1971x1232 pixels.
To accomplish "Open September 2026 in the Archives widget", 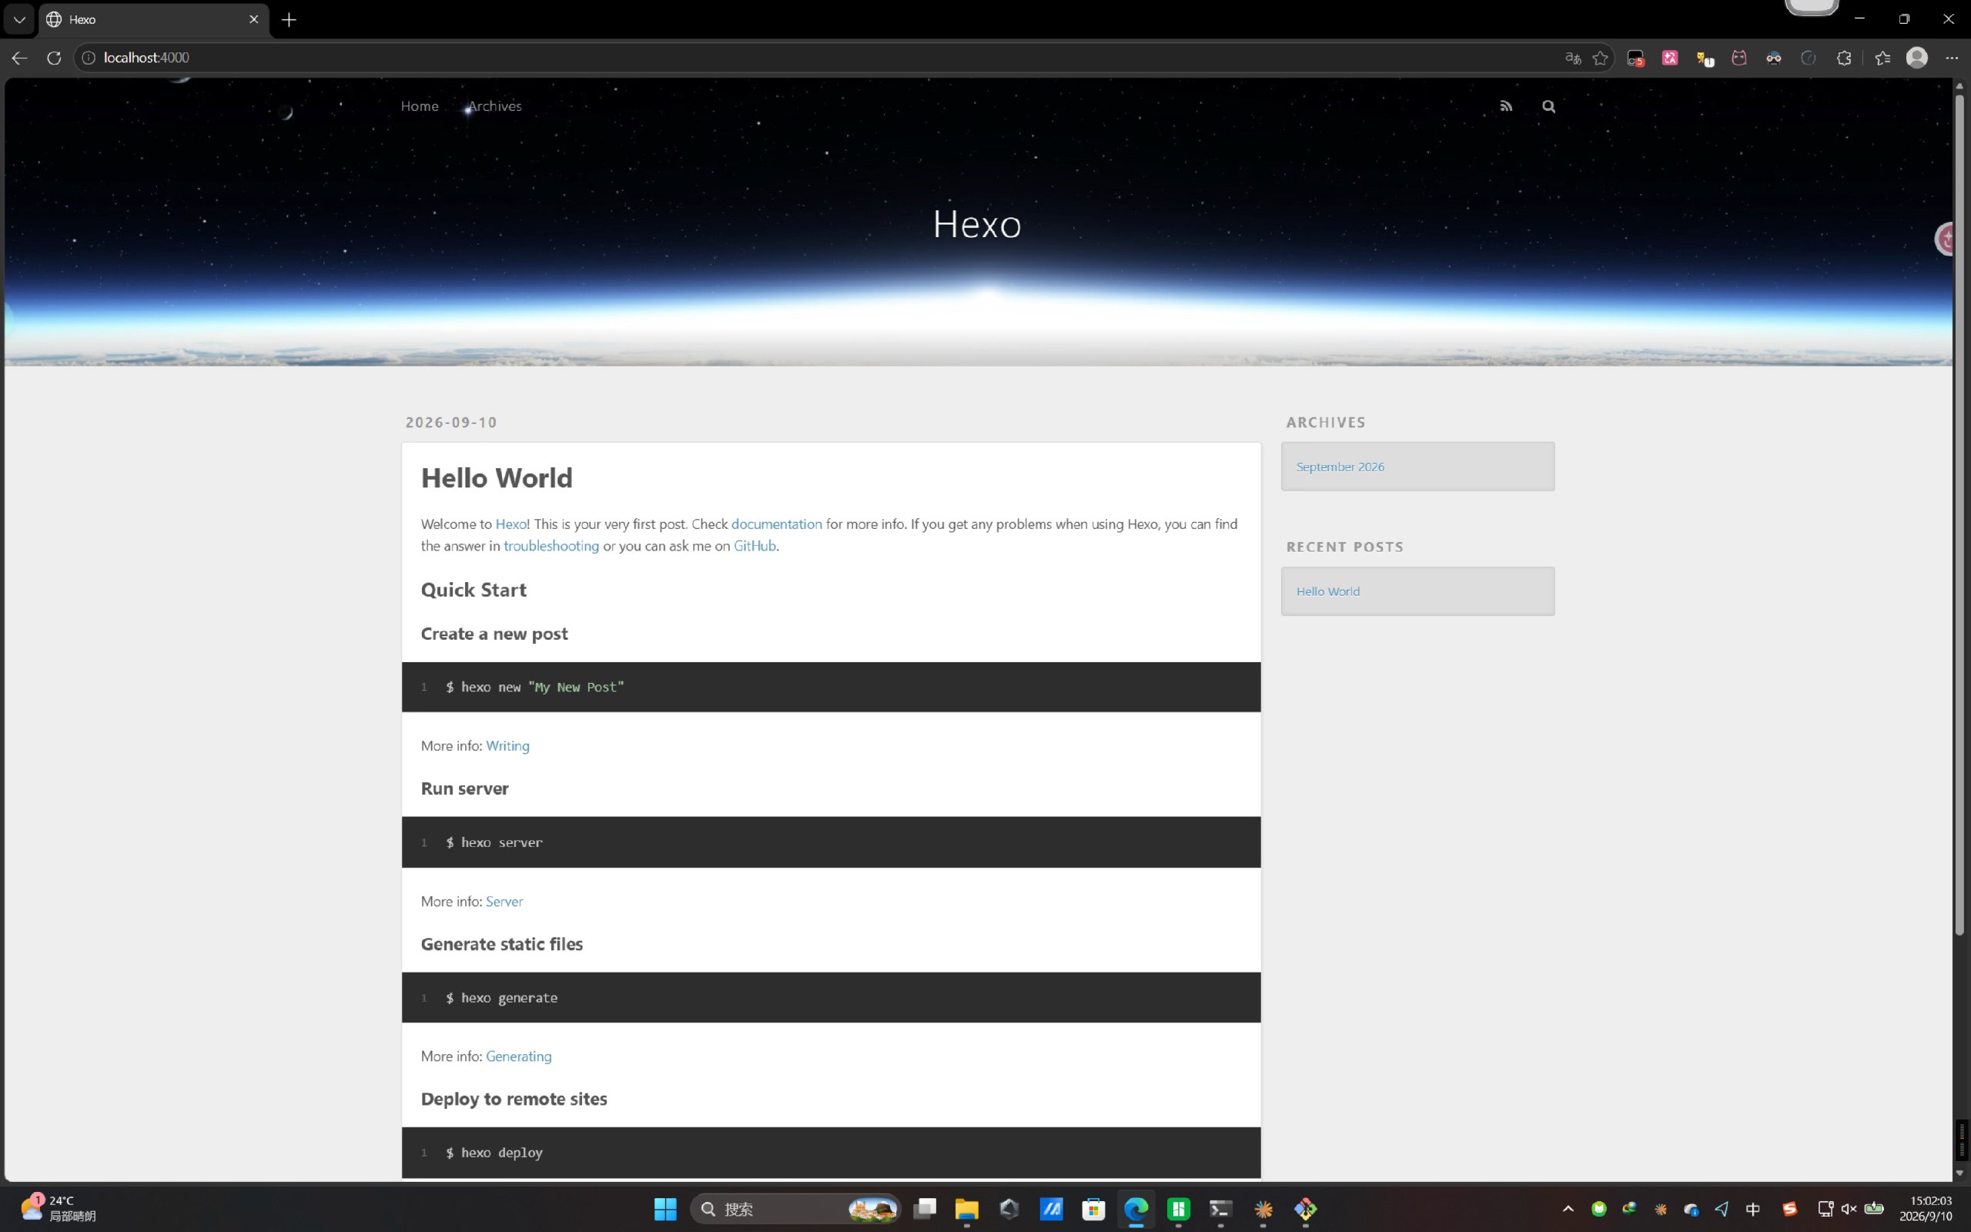I will [1340, 467].
